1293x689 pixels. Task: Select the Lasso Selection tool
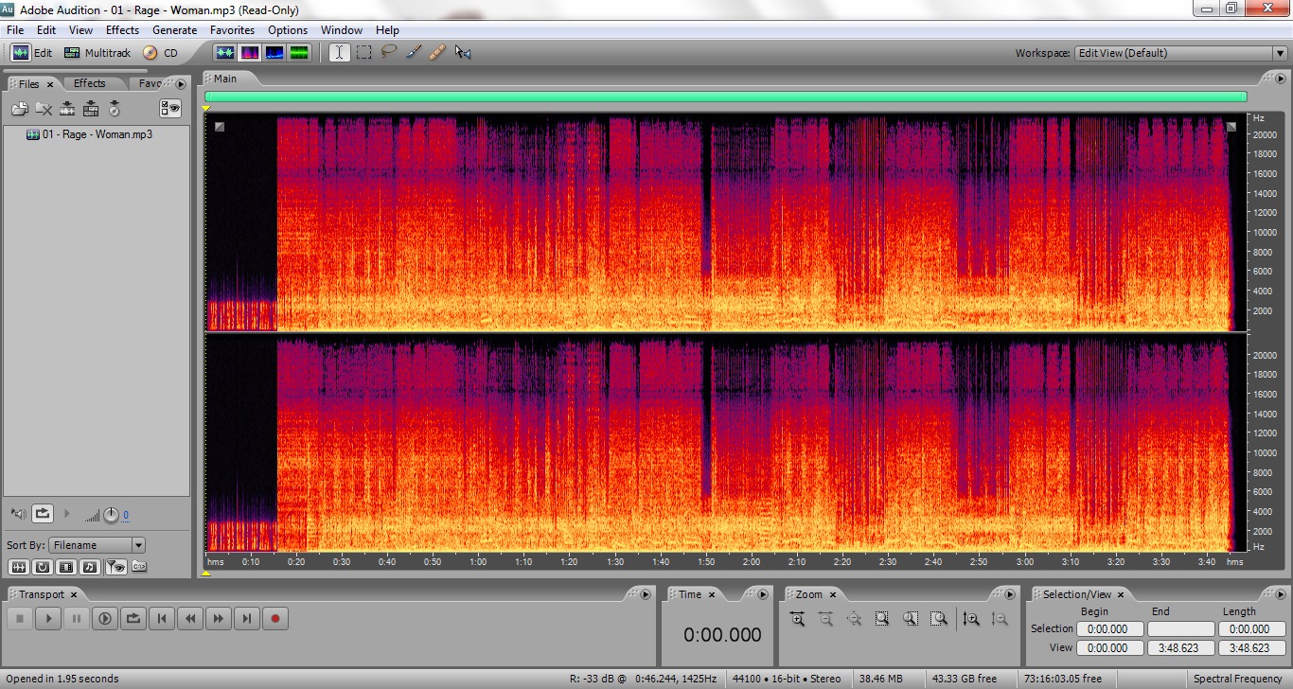388,53
